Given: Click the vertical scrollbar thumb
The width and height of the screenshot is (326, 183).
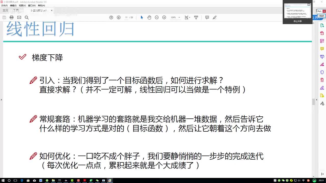Looking at the screenshot, I should point(314,102).
